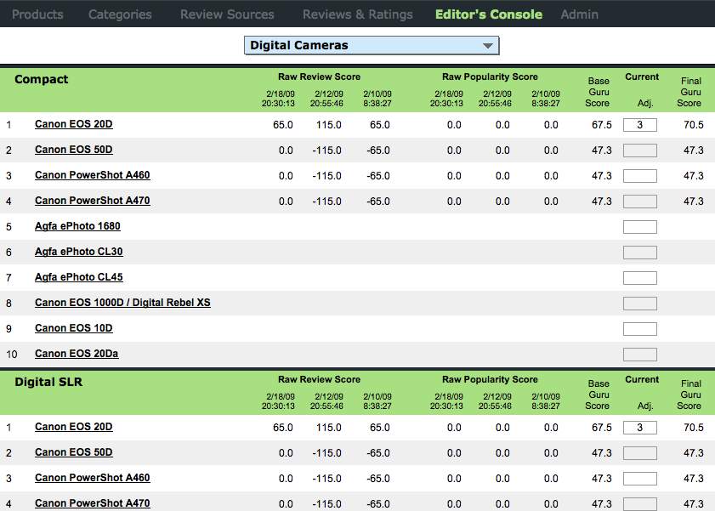This screenshot has width=715, height=511.
Task: Select the Compact section heading
Action: click(x=41, y=79)
